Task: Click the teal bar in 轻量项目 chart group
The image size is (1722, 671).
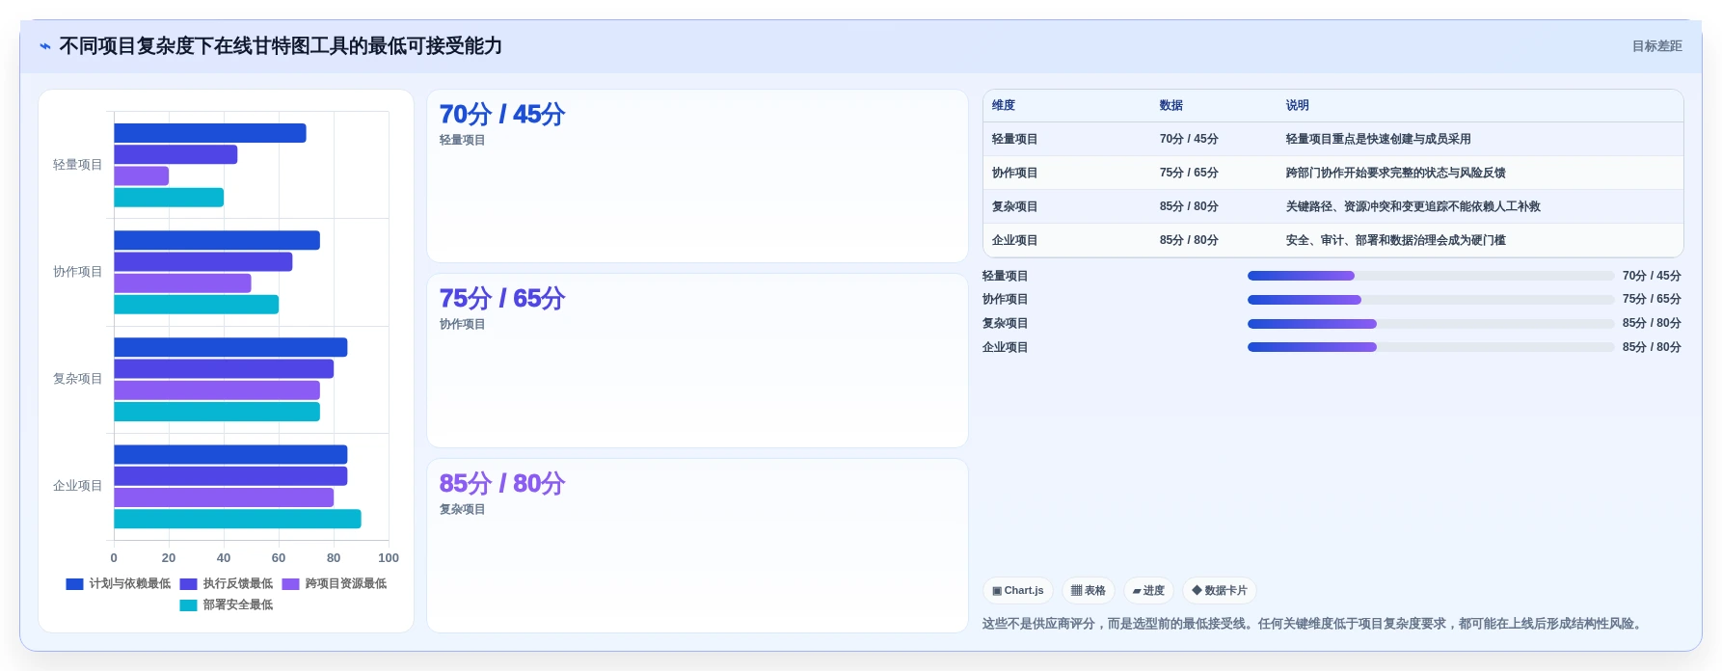Action: (169, 198)
